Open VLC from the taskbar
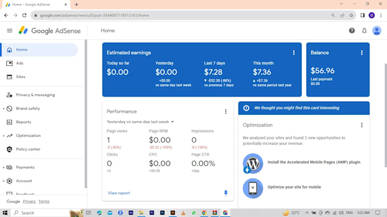Screen dimensions: 387x217 coord(183,213)
